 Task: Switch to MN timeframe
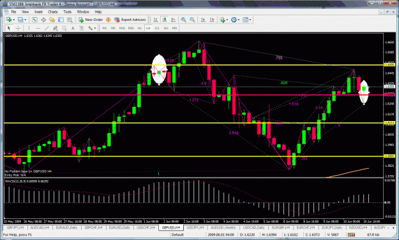[174, 28]
